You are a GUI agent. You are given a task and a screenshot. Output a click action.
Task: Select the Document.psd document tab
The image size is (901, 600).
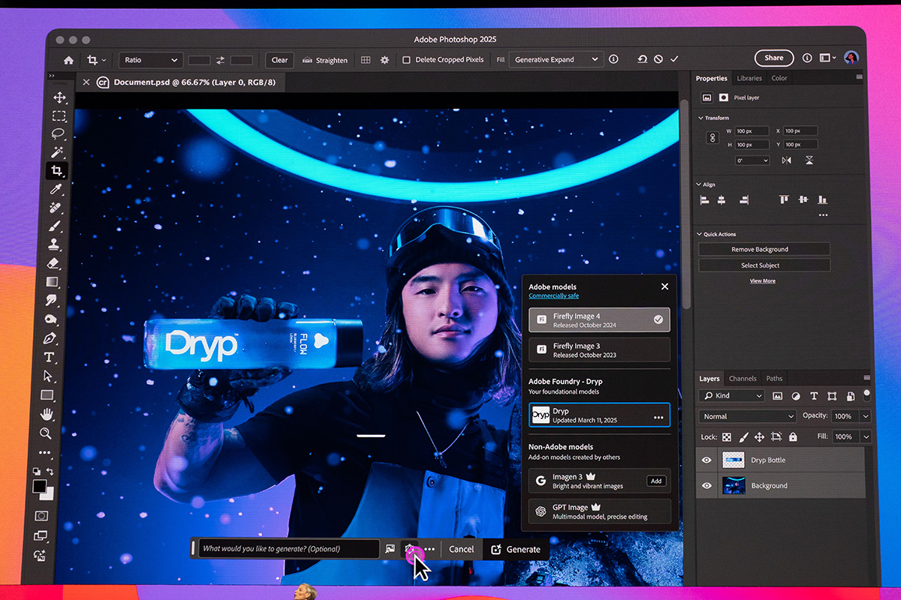(x=179, y=82)
